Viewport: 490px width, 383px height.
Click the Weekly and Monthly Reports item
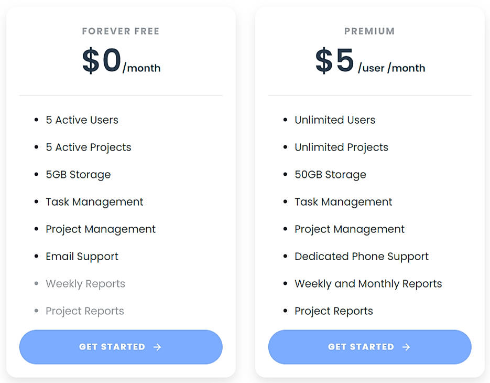tap(368, 283)
